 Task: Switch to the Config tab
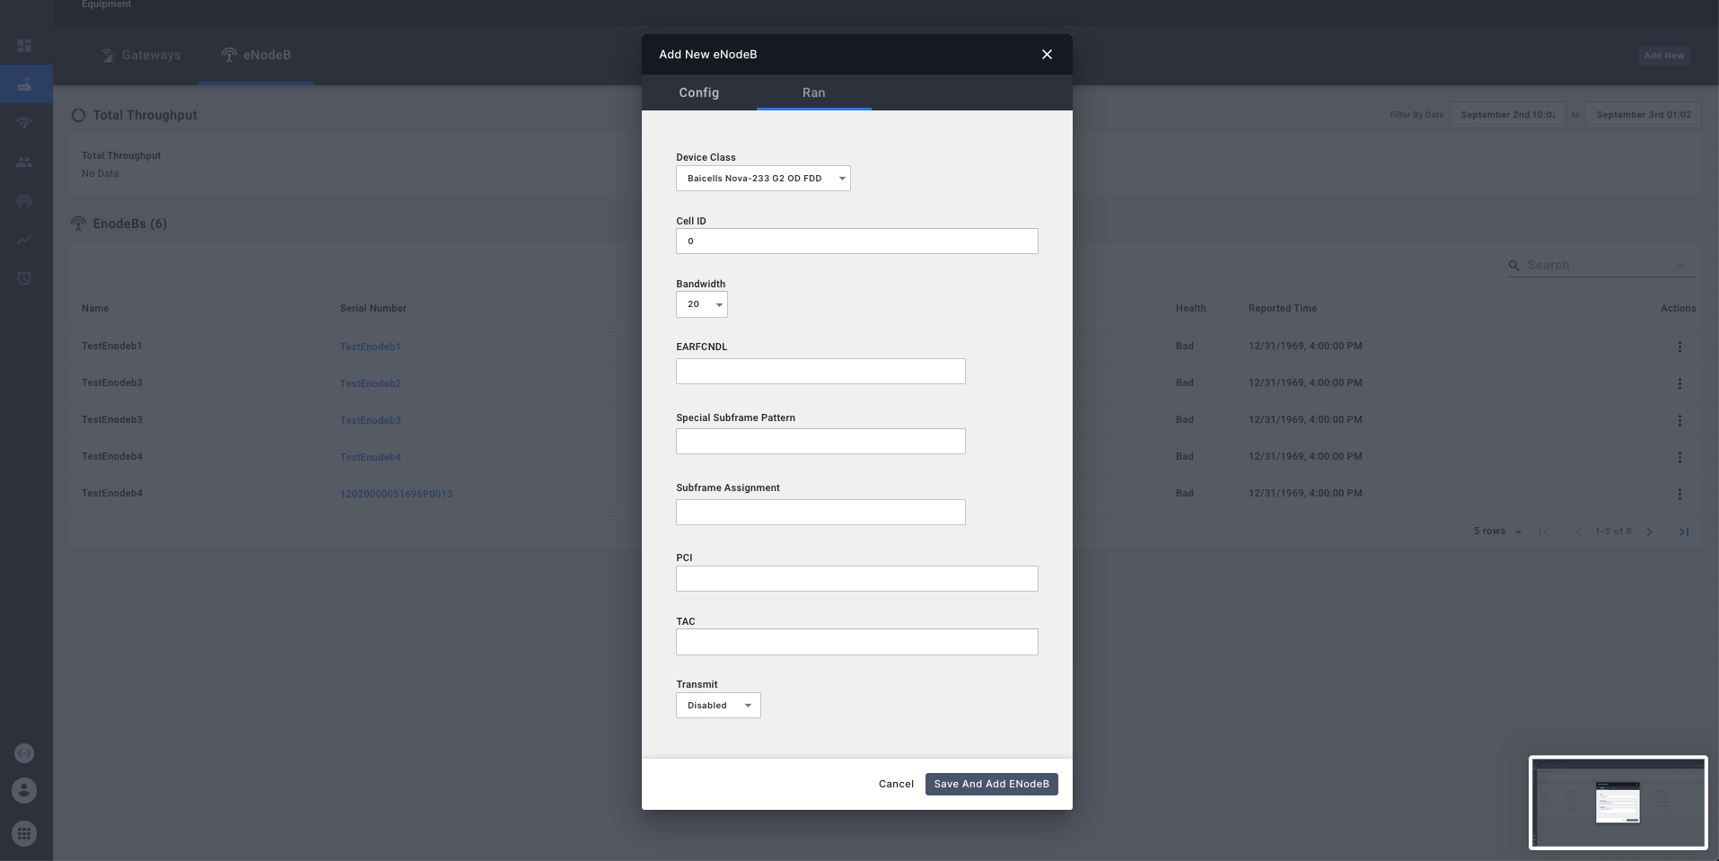point(698,92)
